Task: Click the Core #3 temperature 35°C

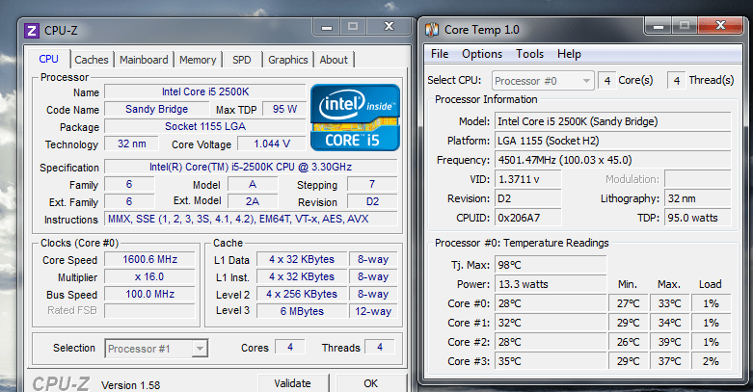Action: (x=551, y=361)
